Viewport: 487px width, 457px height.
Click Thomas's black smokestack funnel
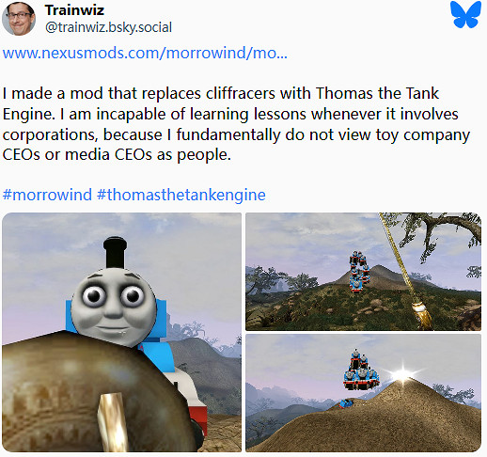coord(115,252)
